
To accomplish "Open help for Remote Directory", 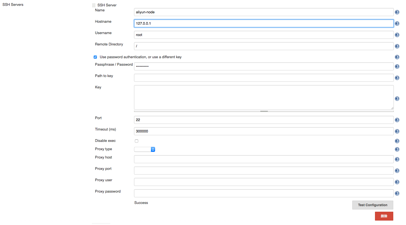I will 397,46.
